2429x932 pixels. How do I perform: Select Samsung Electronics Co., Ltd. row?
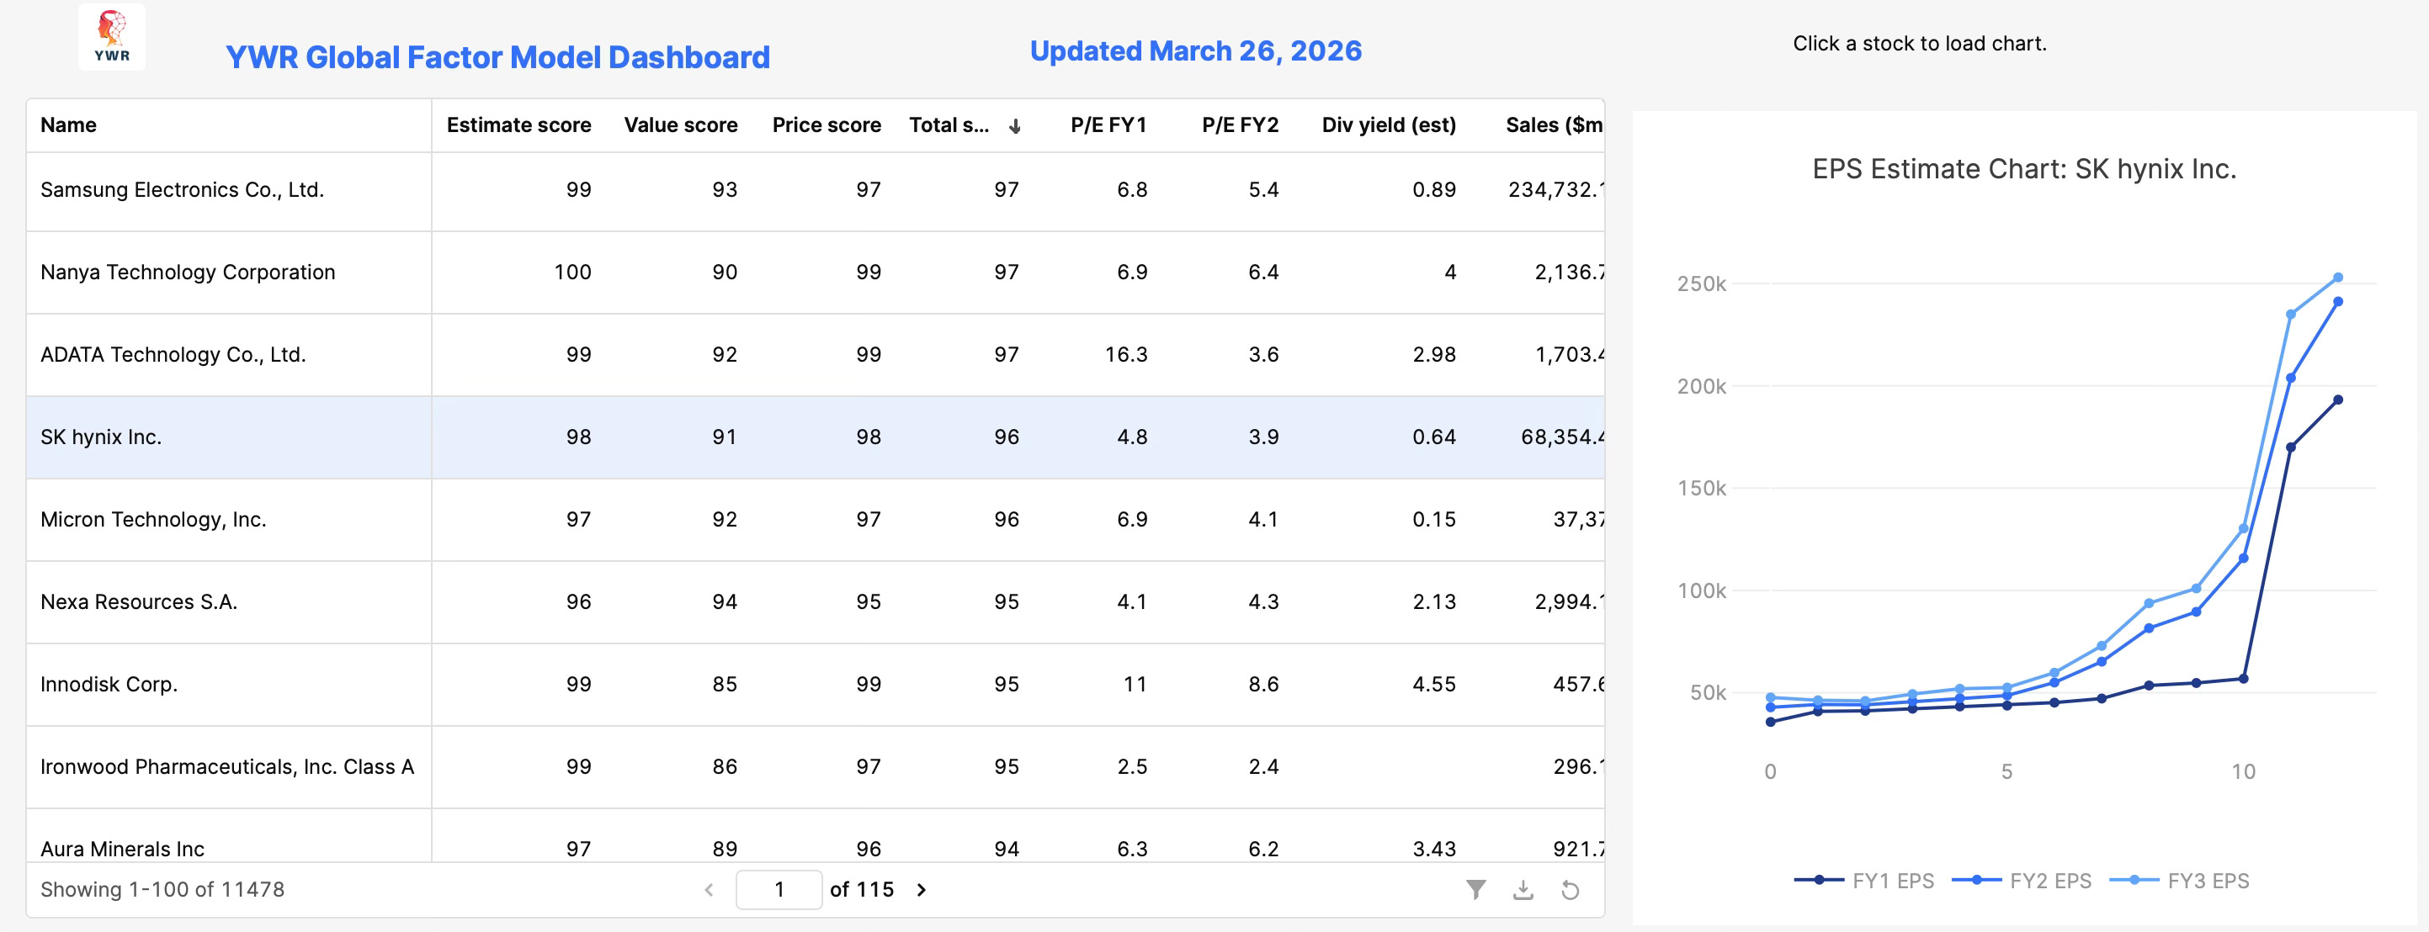tap(182, 190)
